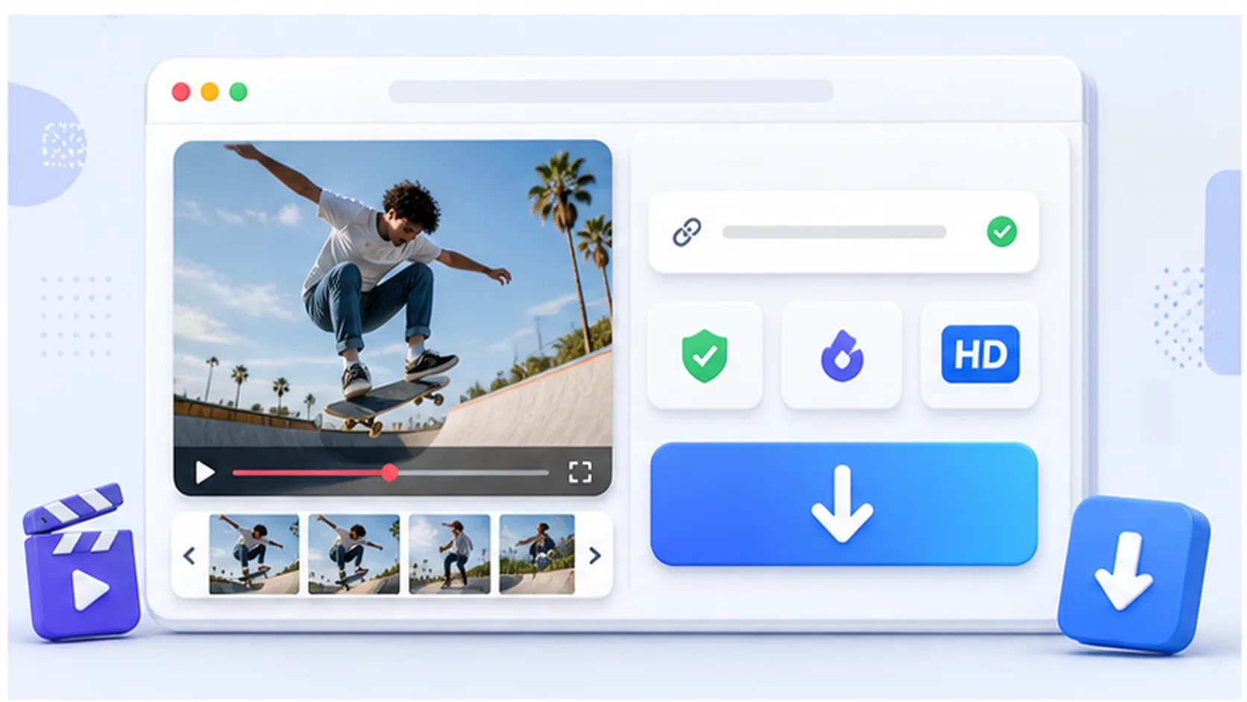Click the yellow window minimize dot

click(210, 92)
